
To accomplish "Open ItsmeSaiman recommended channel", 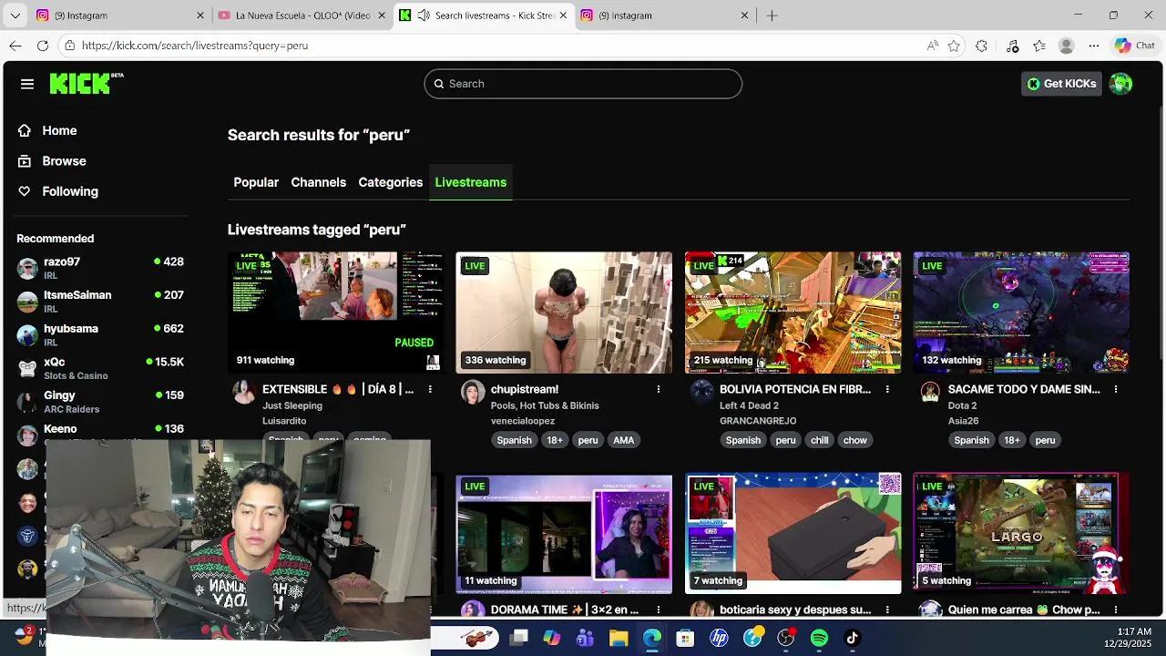I will 100,302.
